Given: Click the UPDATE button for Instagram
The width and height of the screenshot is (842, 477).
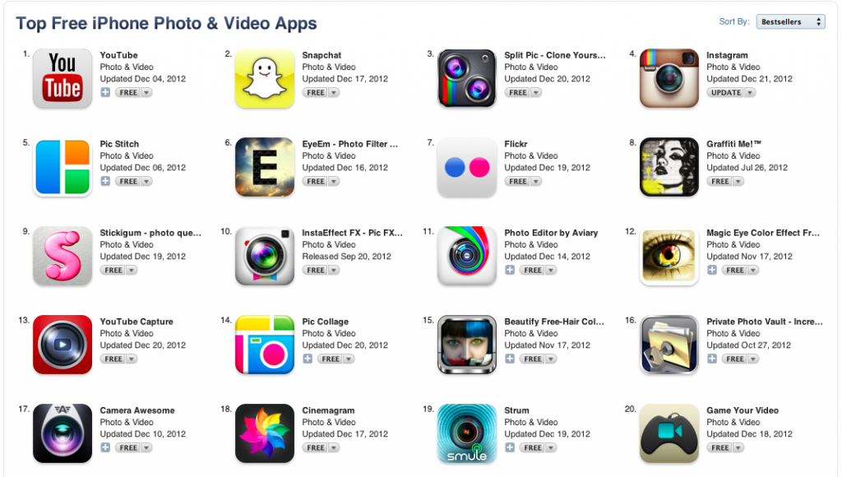Looking at the screenshot, I should point(726,93).
